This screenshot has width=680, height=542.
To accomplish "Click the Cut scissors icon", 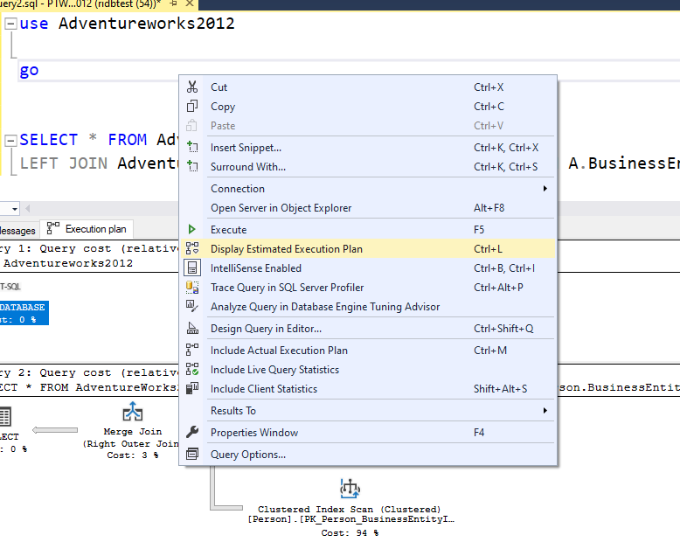I will click(x=192, y=87).
